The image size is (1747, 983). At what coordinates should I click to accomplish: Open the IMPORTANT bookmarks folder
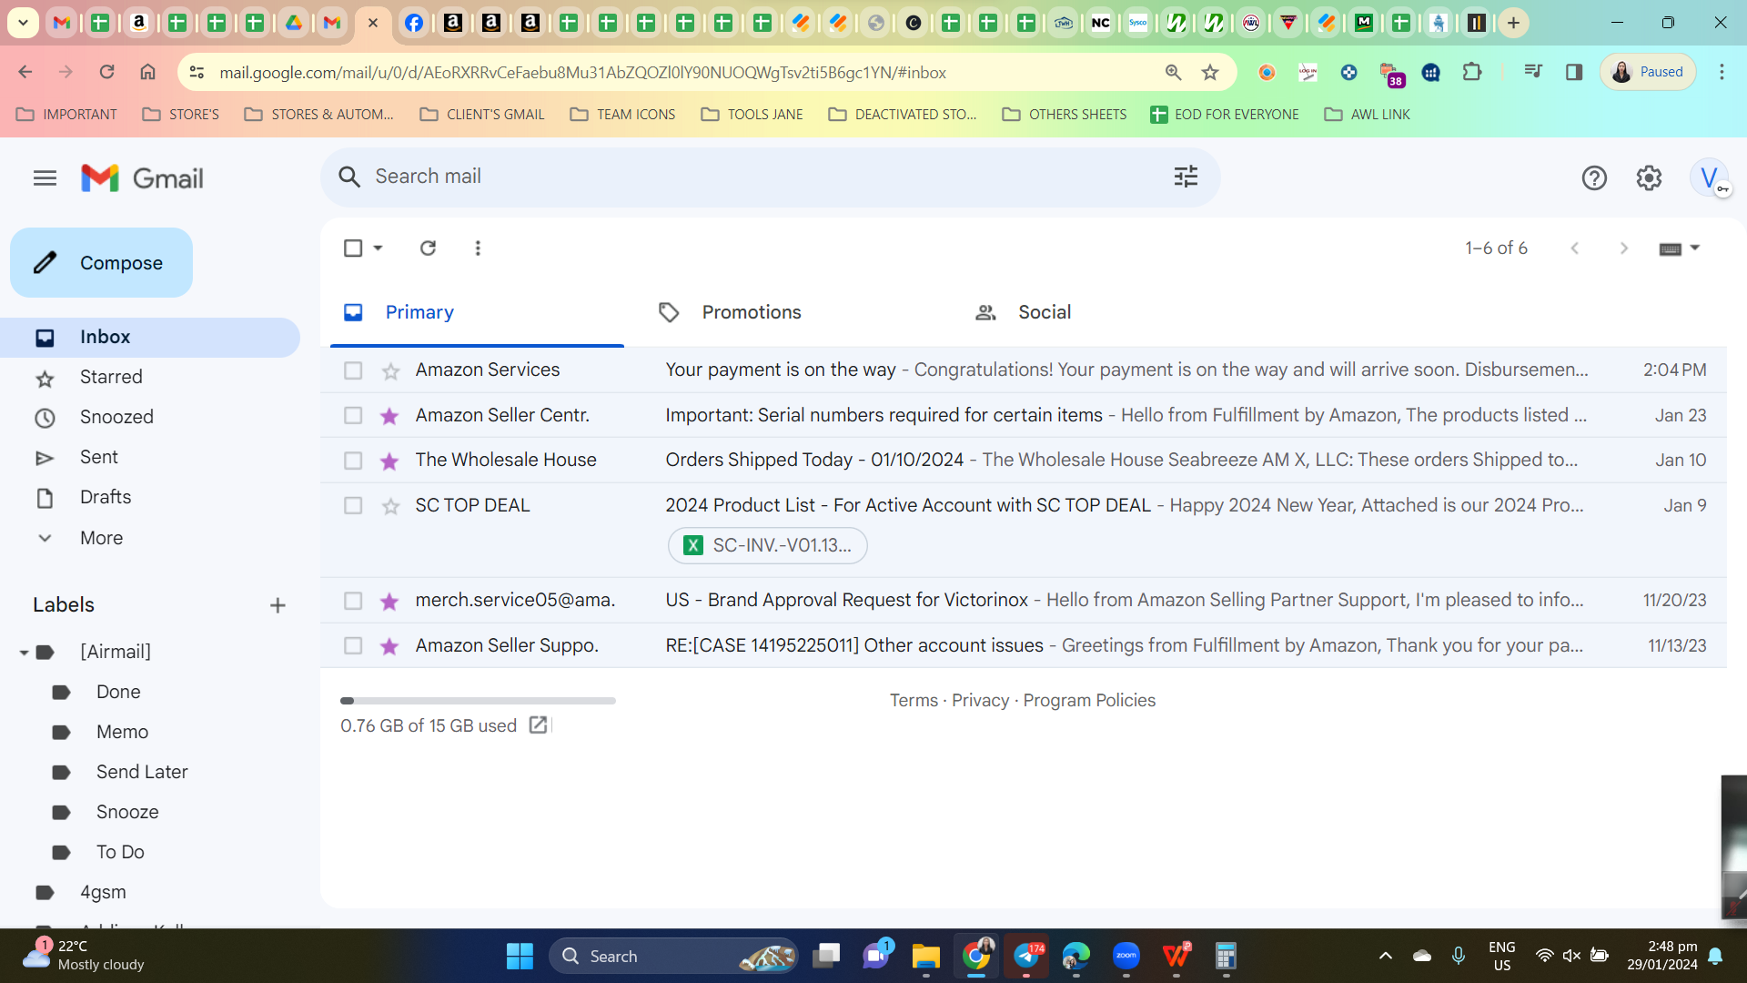click(x=67, y=115)
